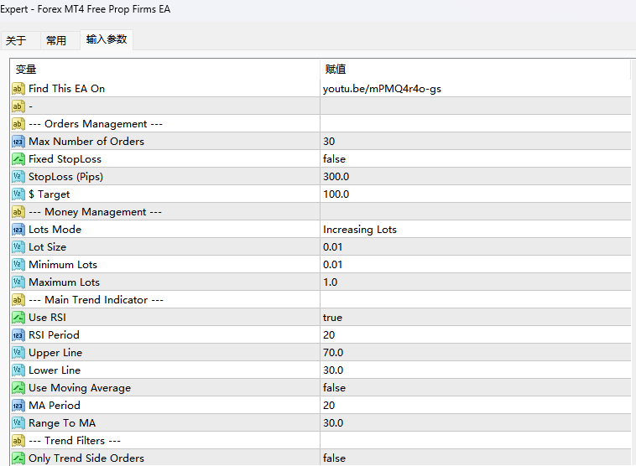Switch to the 关于 tab
This screenshot has height=466, width=636.
[x=16, y=40]
